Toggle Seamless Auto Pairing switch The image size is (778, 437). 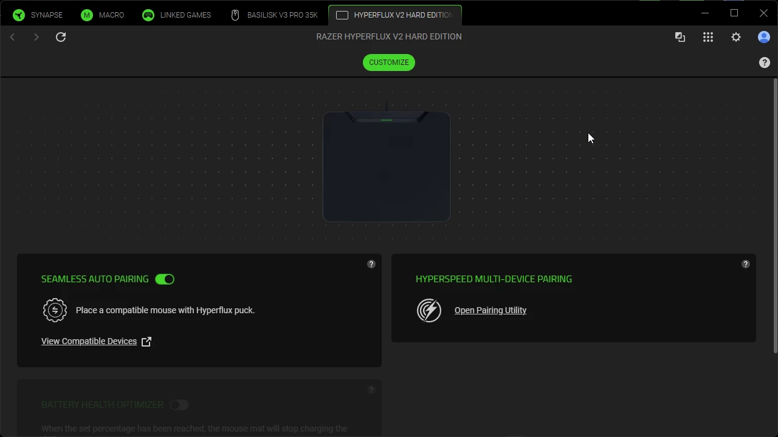[x=165, y=279]
